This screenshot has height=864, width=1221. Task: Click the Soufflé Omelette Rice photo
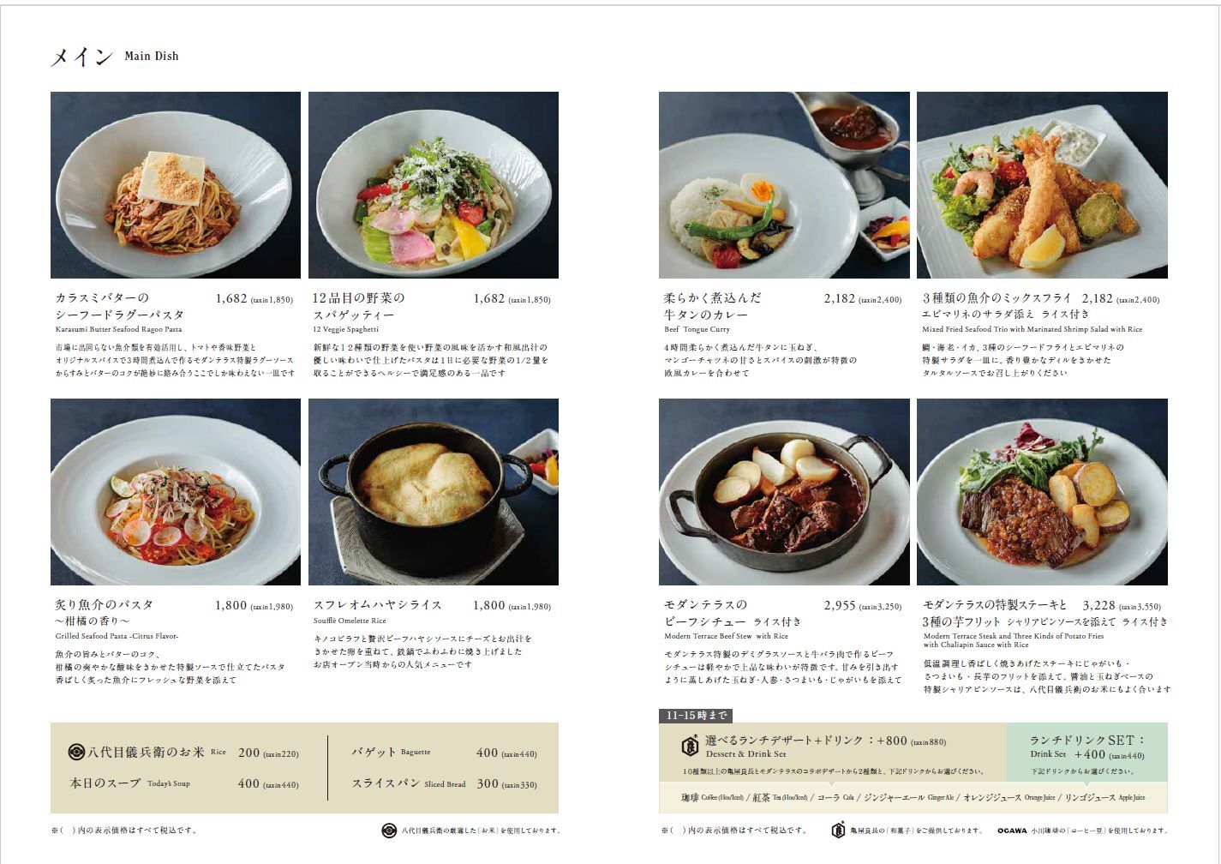[x=434, y=492]
